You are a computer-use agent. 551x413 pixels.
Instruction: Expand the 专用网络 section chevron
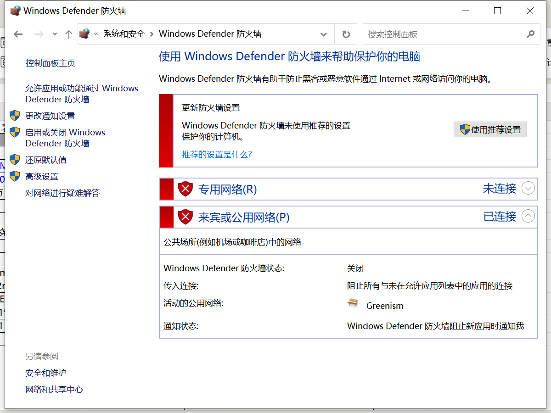[x=529, y=188]
